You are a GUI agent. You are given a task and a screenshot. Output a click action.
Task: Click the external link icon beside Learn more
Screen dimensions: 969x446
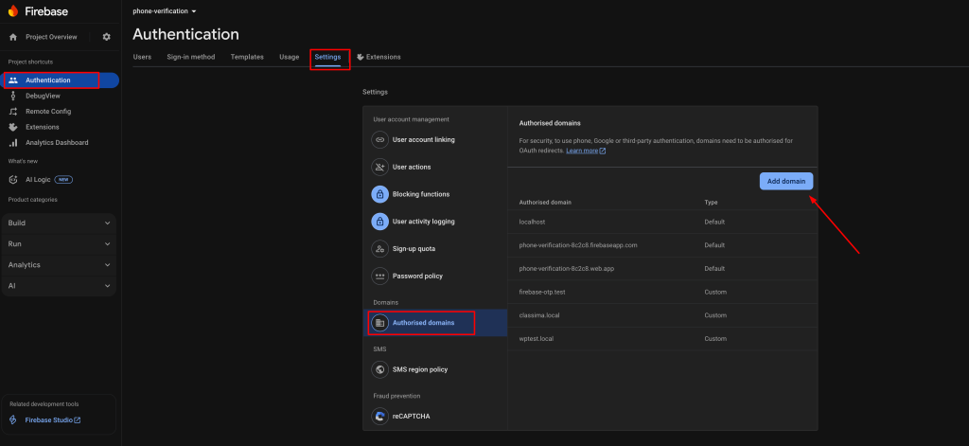603,151
